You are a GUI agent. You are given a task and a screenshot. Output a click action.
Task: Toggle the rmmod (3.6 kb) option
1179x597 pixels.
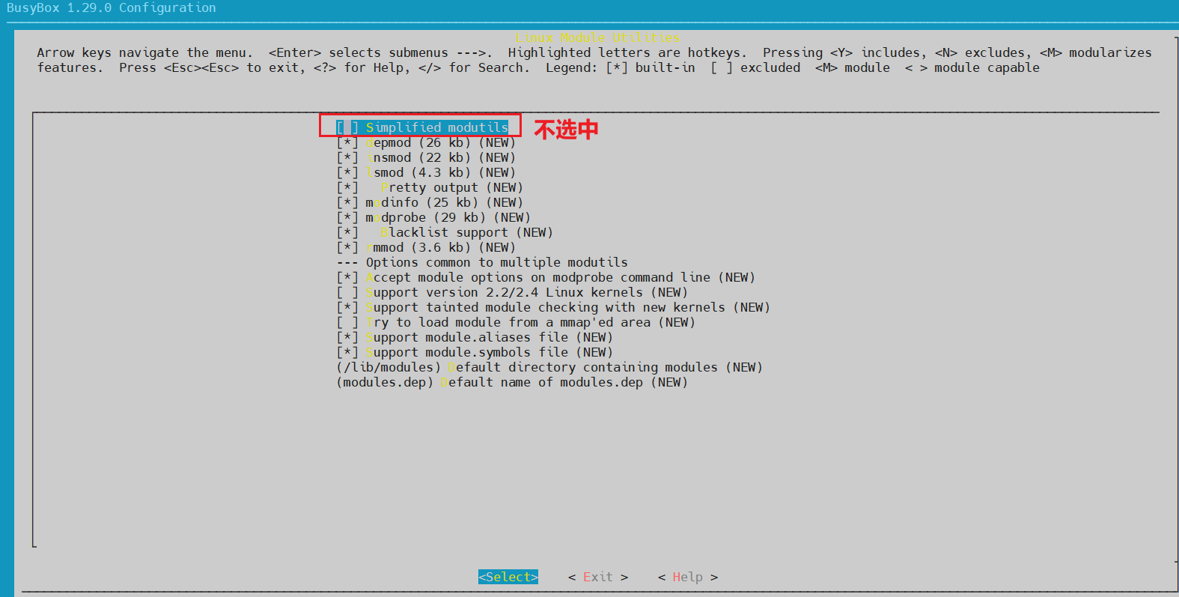pos(426,247)
